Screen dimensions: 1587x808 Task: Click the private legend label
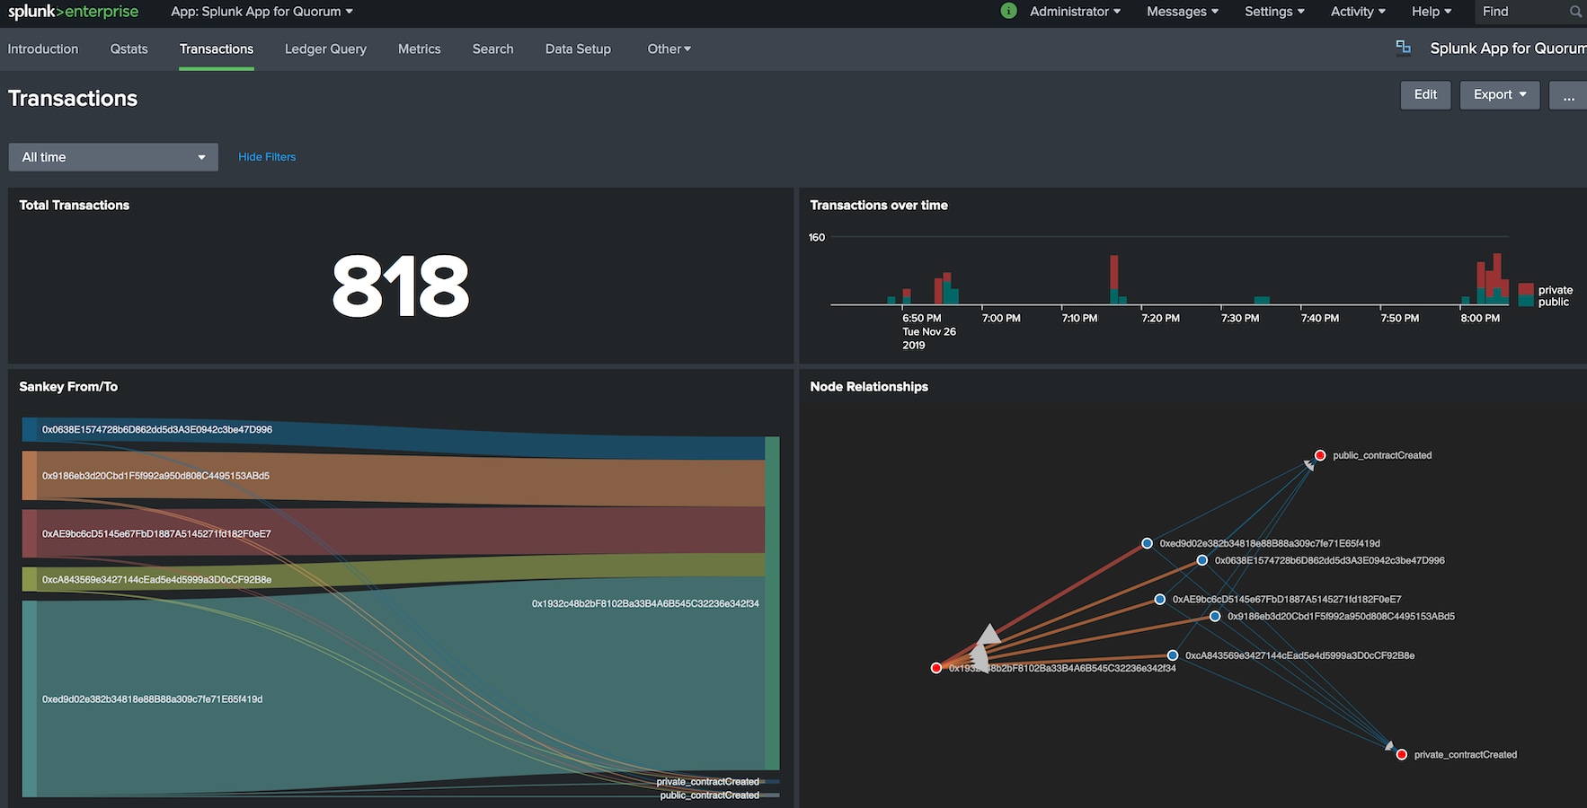coord(1556,290)
